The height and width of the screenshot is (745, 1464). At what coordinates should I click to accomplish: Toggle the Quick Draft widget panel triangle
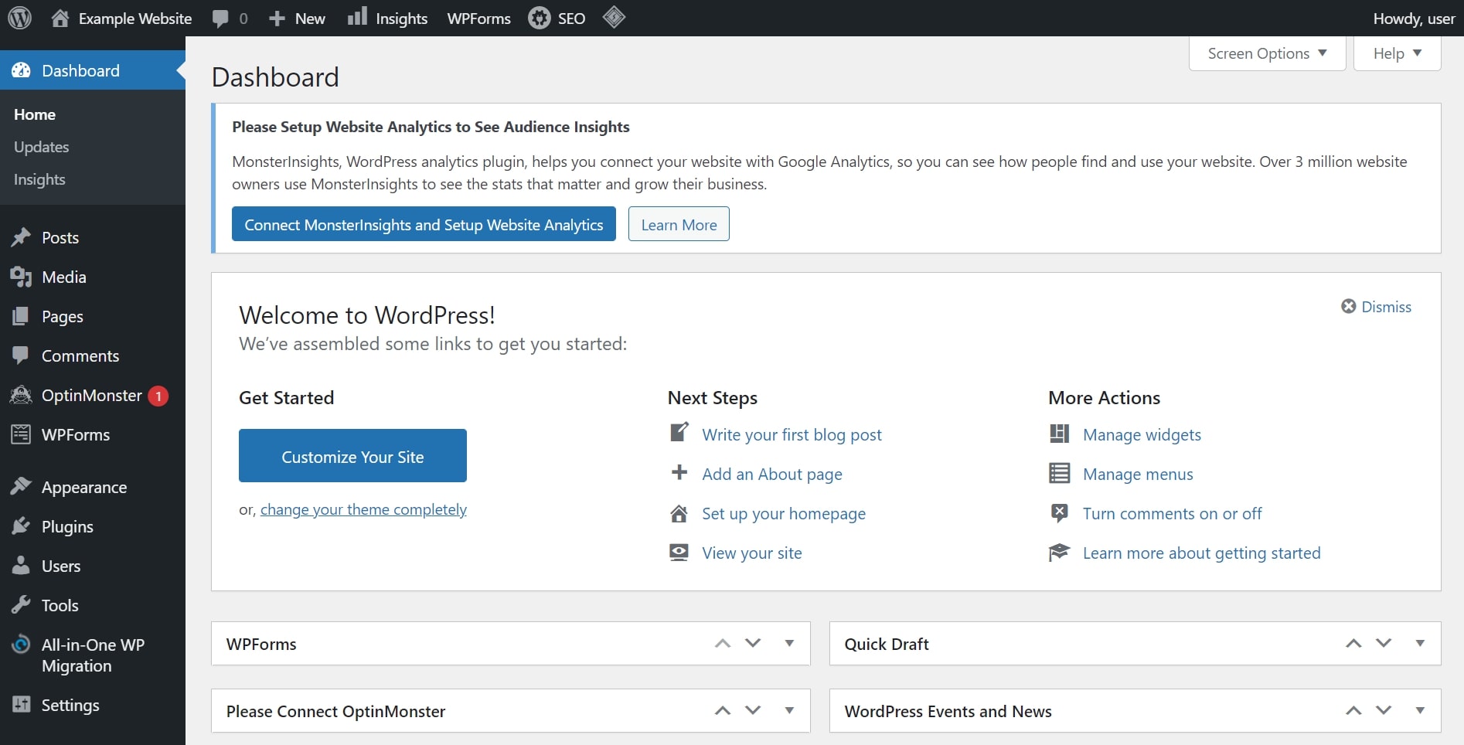click(1420, 643)
